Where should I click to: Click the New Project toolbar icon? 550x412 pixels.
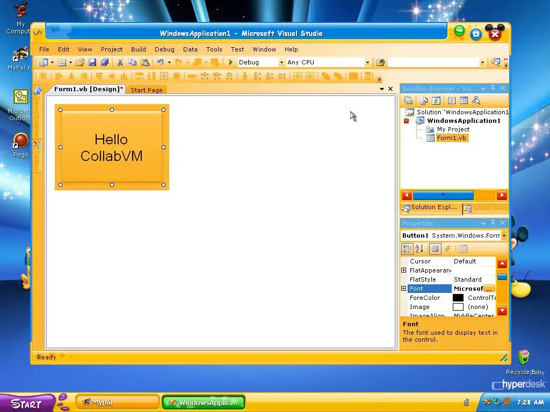pyautogui.click(x=43, y=62)
